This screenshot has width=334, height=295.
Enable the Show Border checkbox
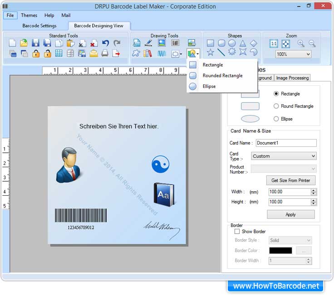click(237, 231)
